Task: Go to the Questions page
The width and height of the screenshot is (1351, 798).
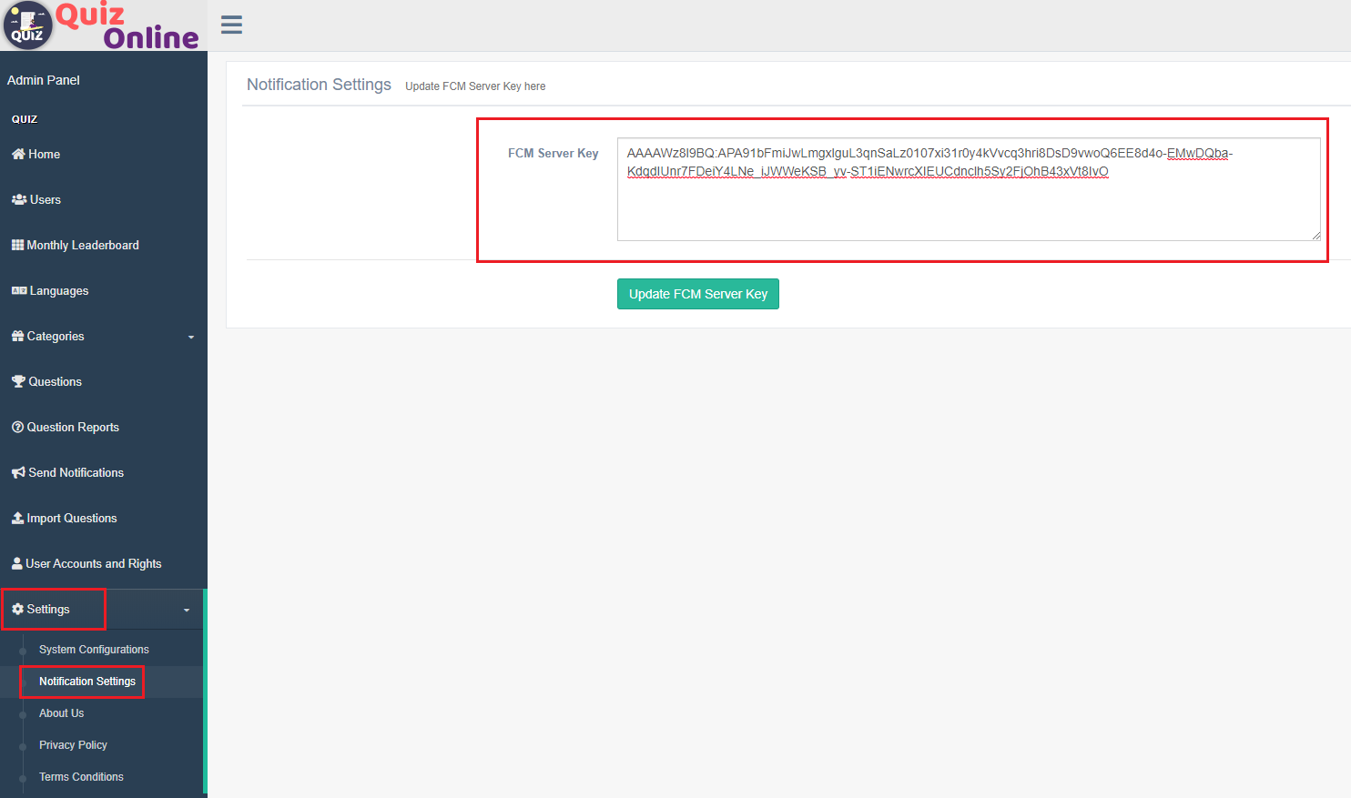Action: [x=104, y=381]
